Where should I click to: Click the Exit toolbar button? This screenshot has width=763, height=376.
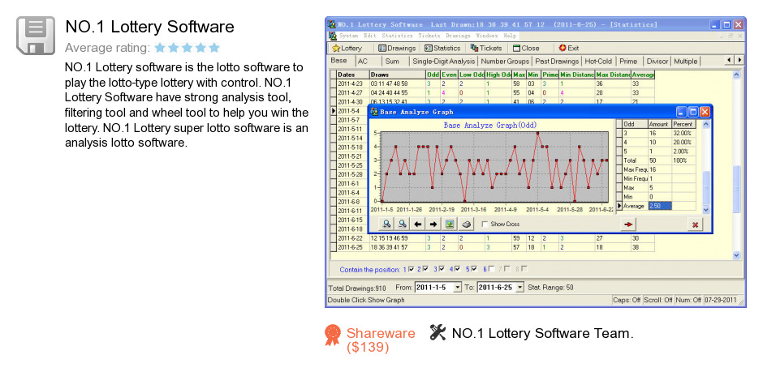569,48
